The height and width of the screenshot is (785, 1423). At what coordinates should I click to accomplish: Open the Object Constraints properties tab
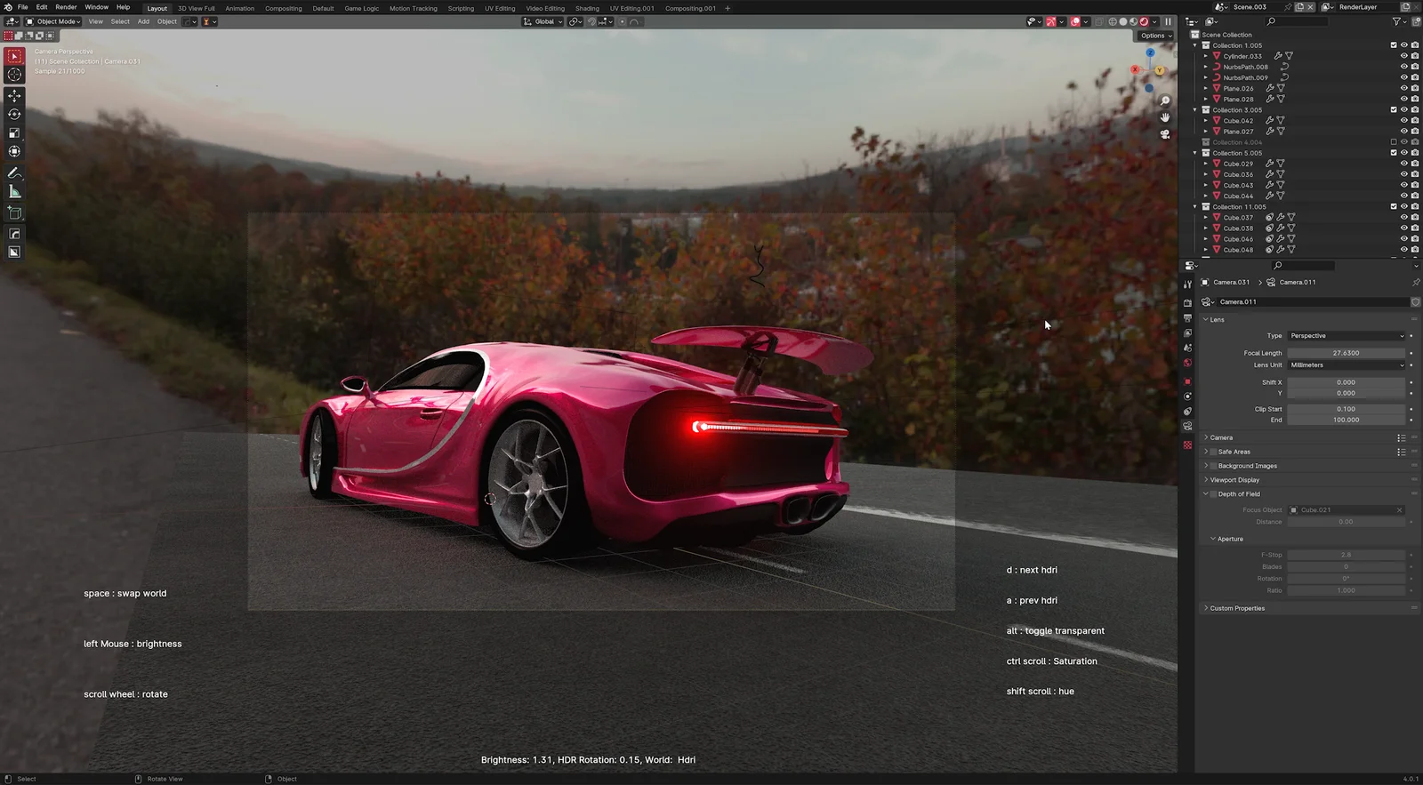(x=1187, y=412)
